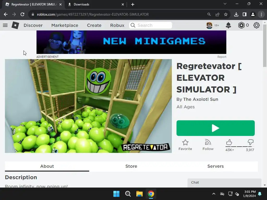Open the notifications bell in Roblox header
Viewport: 267px width, 200px height.
pyautogui.click(x=228, y=25)
